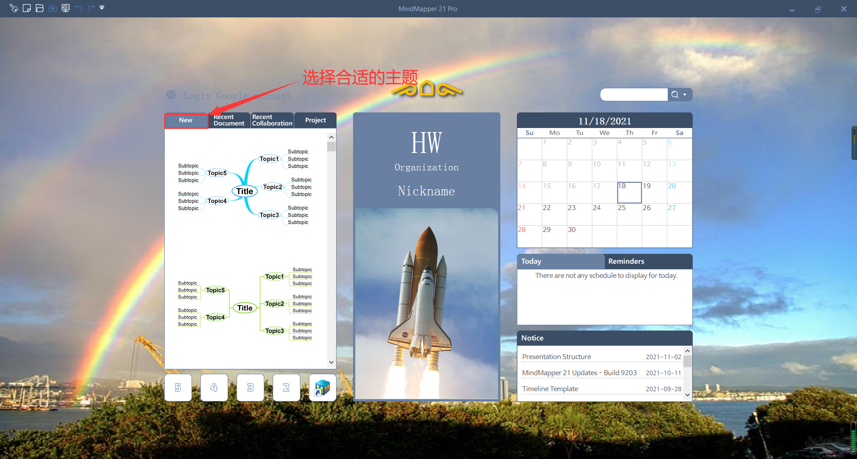Viewport: 857px width, 459px height.
Task: Select November 30 in the calendar
Action: [x=579, y=236]
